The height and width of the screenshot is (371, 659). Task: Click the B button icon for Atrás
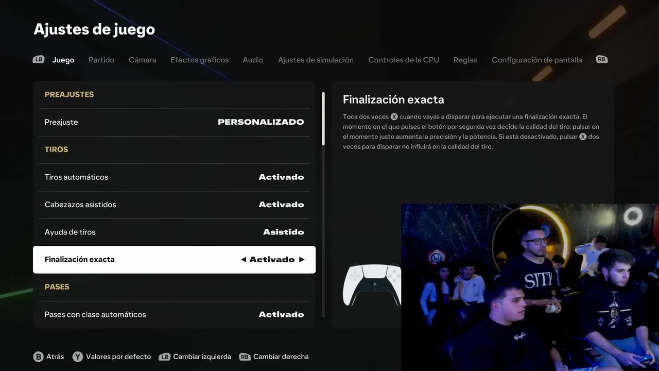coord(39,357)
